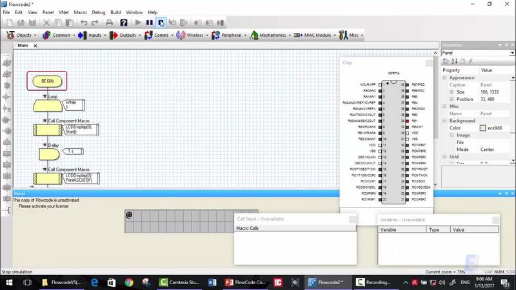Open Camtasia Studio from taskbar
Image resolution: width=516 pixels, height=290 pixels.
[x=180, y=282]
